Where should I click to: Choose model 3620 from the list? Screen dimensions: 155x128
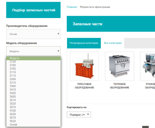(x=33, y=104)
